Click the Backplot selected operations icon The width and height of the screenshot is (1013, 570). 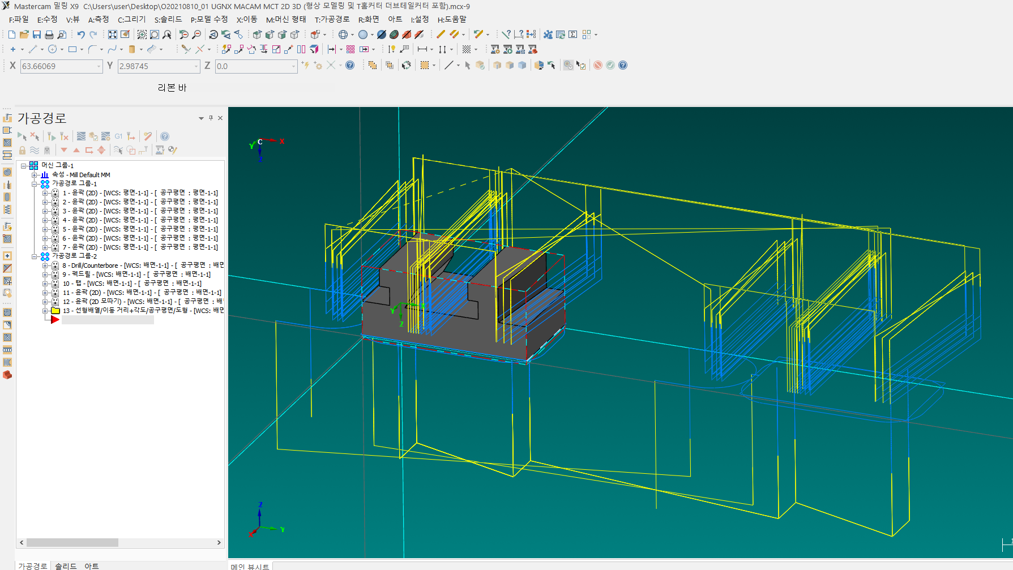(81, 136)
